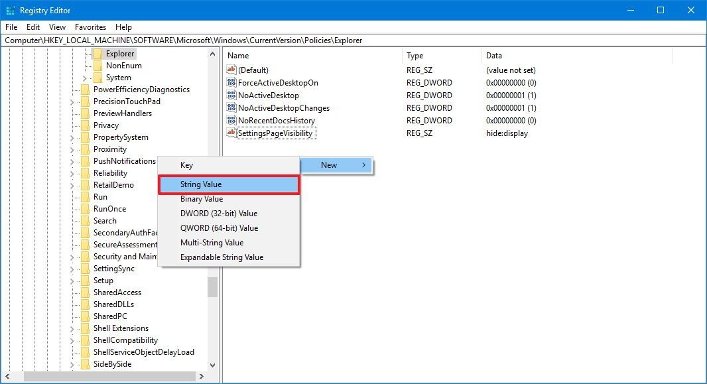Screen dimensions: 707x384
Task: Expand the PushNotifications key
Action: pos(72,161)
